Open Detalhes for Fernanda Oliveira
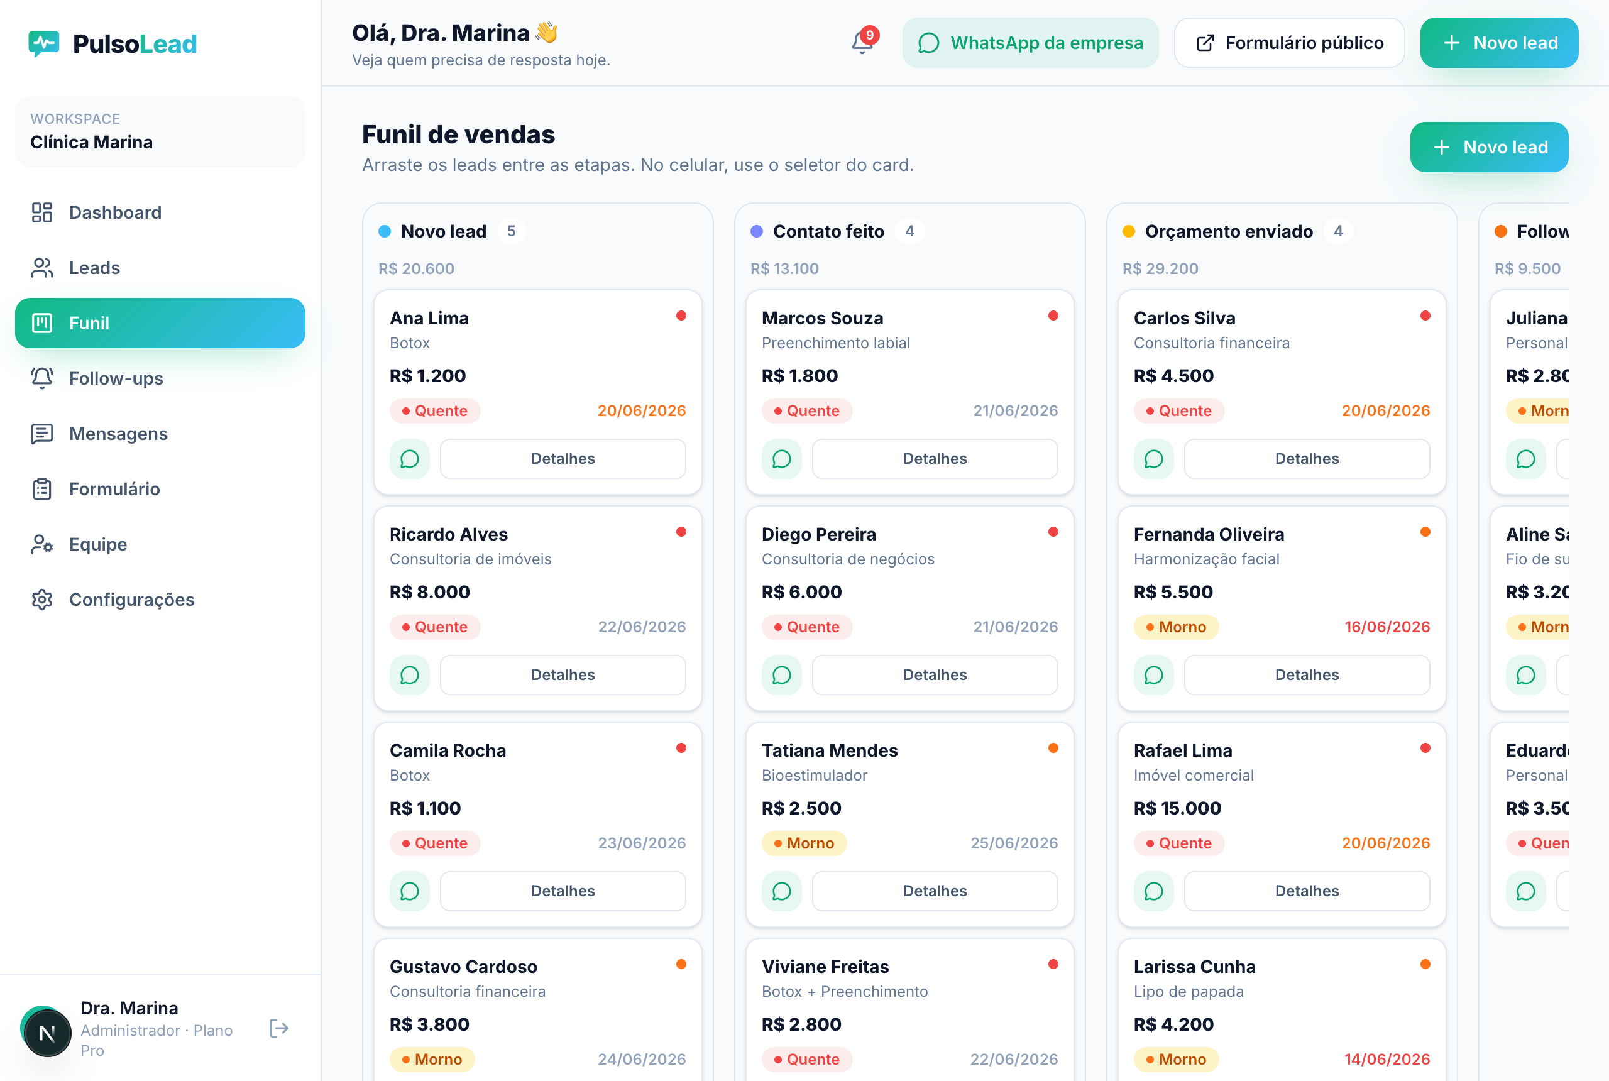This screenshot has width=1609, height=1081. click(1307, 675)
